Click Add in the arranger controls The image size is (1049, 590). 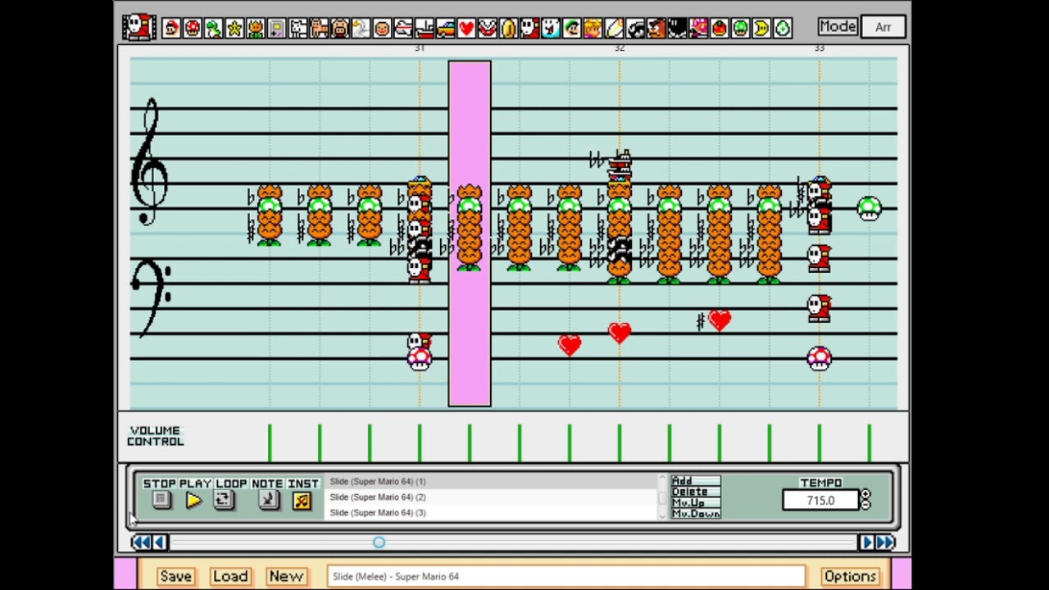[x=695, y=481]
